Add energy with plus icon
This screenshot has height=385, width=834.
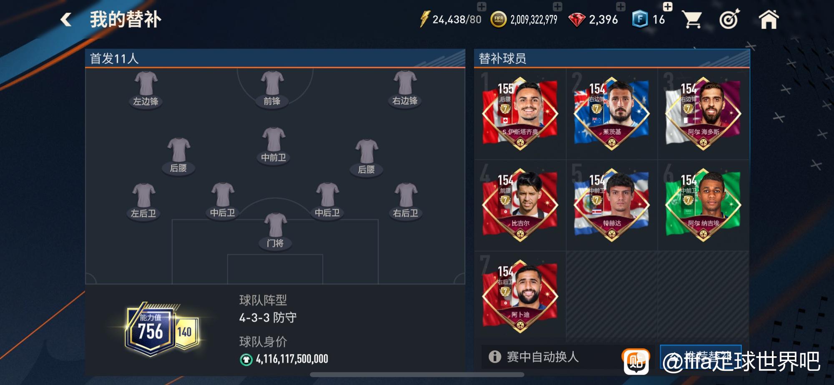pyautogui.click(x=482, y=6)
